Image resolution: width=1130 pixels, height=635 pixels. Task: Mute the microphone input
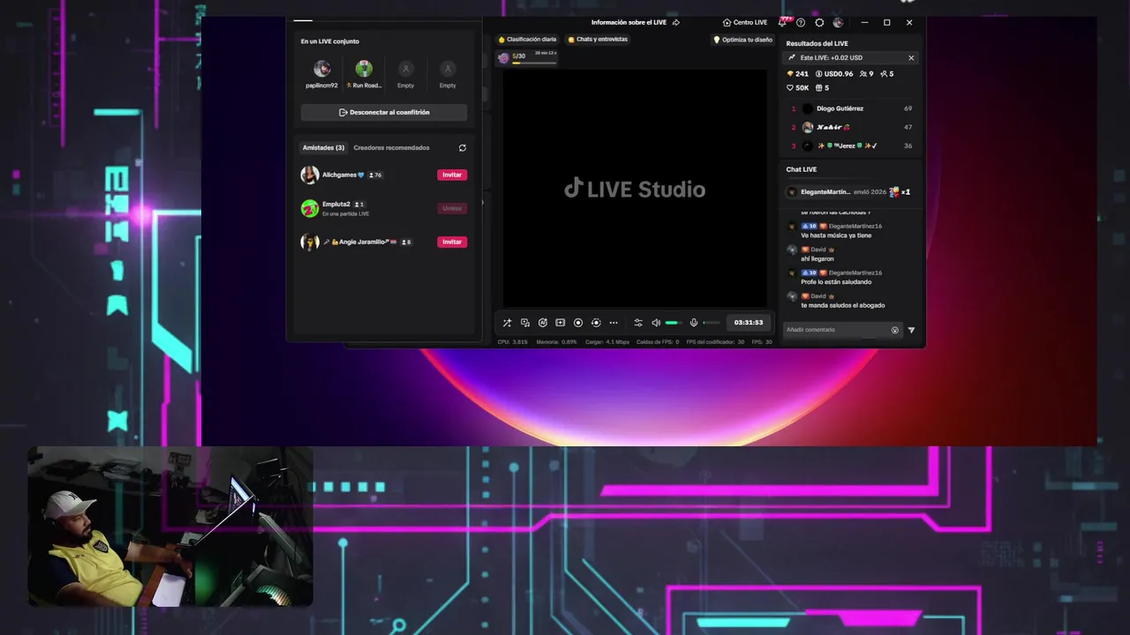coord(694,323)
